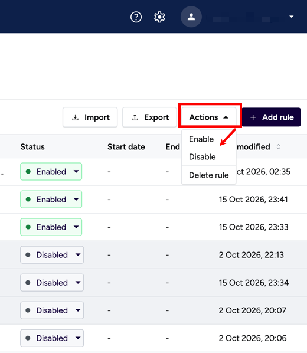Viewport: 307px width, 353px height.
Task: Open Enabled status dropdown for the 02:35 row
Action: click(x=51, y=172)
